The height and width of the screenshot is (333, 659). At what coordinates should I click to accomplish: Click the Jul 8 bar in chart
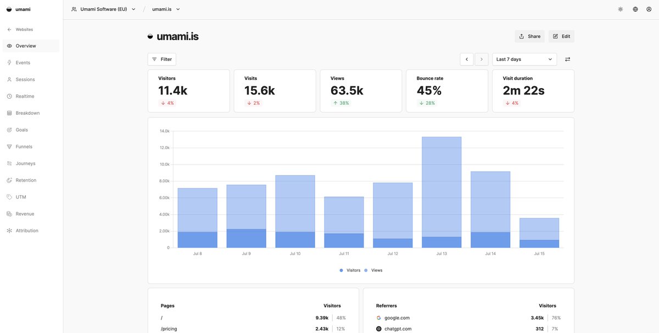coord(198,218)
